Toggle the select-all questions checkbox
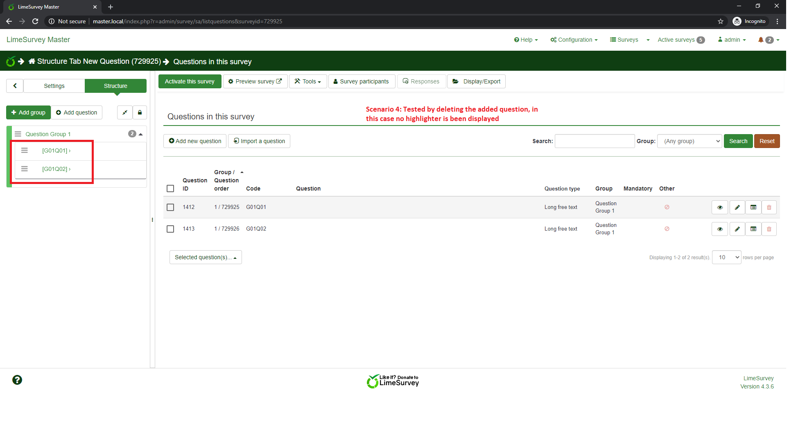The image size is (789, 442). 171,189
